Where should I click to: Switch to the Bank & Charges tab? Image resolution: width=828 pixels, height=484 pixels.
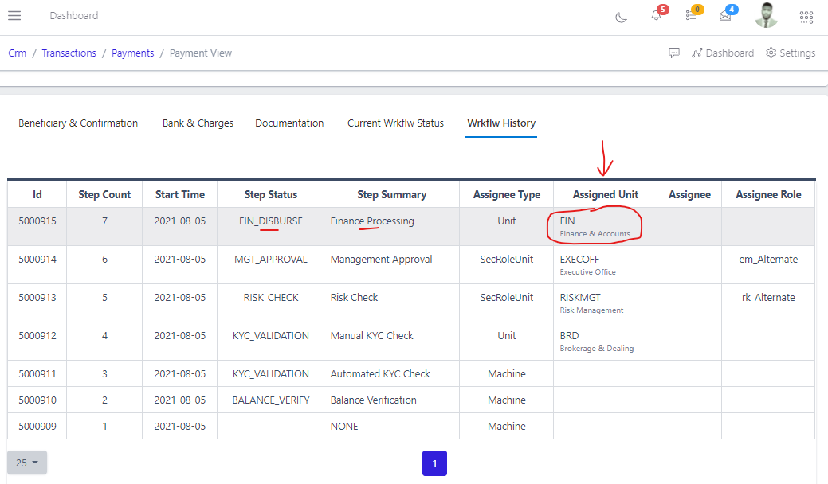pos(198,123)
